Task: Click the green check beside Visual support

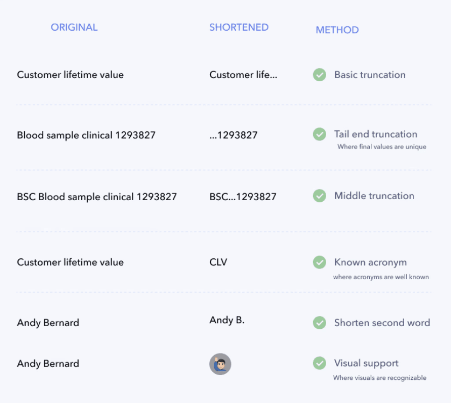Action: [x=319, y=363]
